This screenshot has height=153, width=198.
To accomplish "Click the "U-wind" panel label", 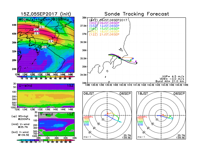I will [x=25, y=86].
